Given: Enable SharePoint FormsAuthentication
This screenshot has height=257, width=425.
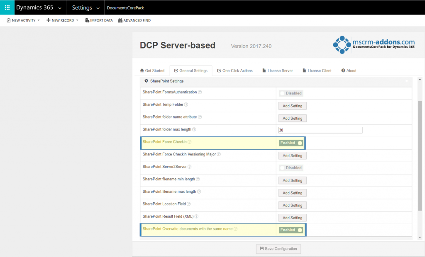Looking at the screenshot, I should [x=291, y=93].
